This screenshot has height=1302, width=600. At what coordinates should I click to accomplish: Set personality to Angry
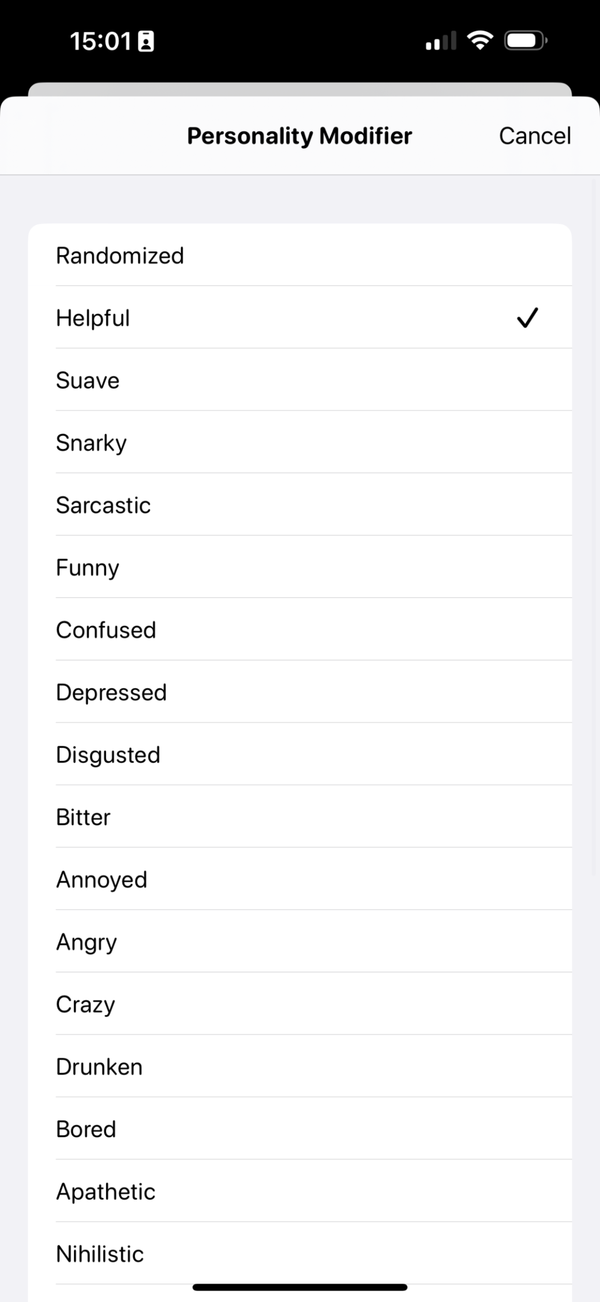click(x=87, y=942)
